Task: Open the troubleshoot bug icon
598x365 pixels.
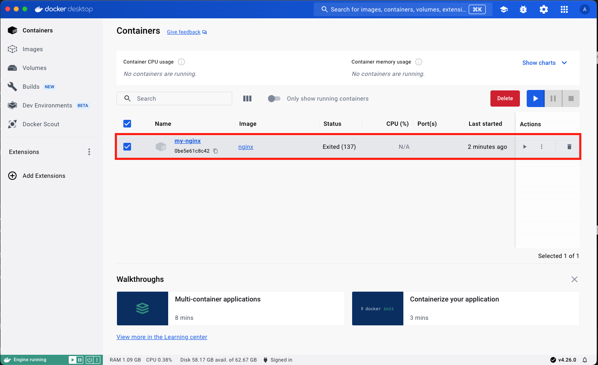Action: [x=523, y=9]
